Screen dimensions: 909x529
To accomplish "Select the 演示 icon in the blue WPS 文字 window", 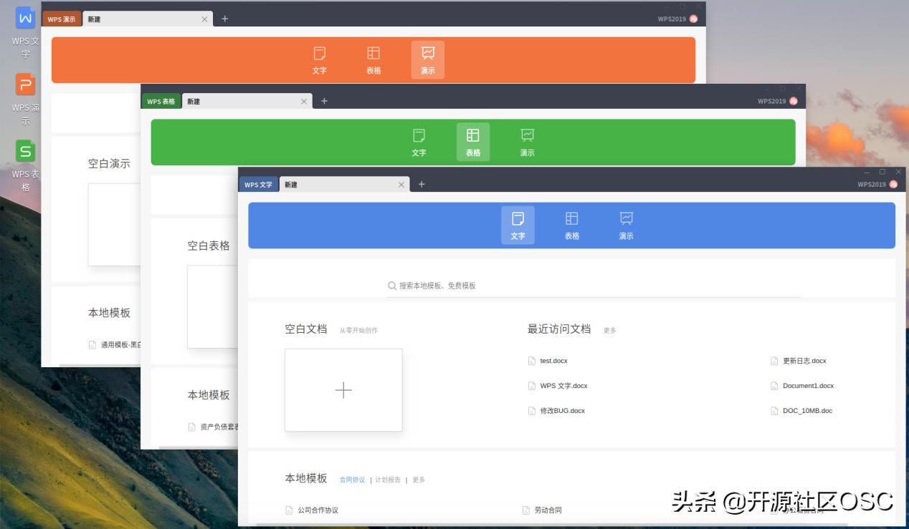I will pos(625,224).
